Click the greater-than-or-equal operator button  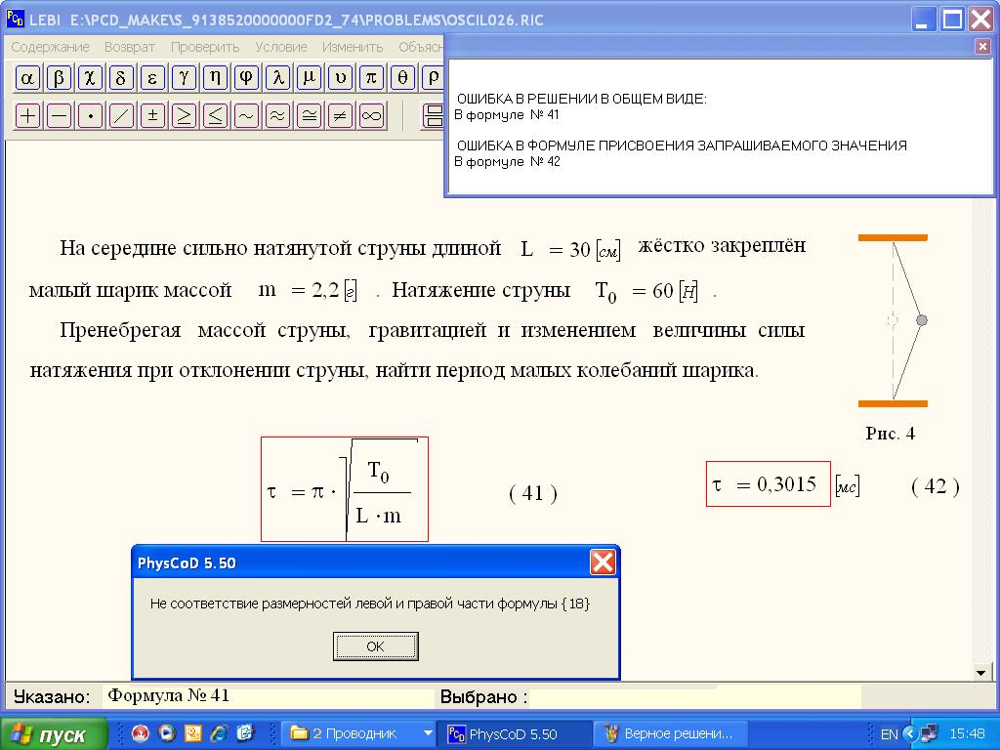184,116
